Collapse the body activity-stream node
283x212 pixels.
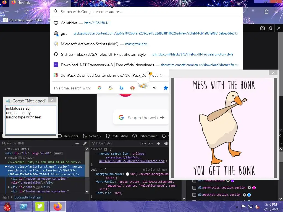click(6, 167)
